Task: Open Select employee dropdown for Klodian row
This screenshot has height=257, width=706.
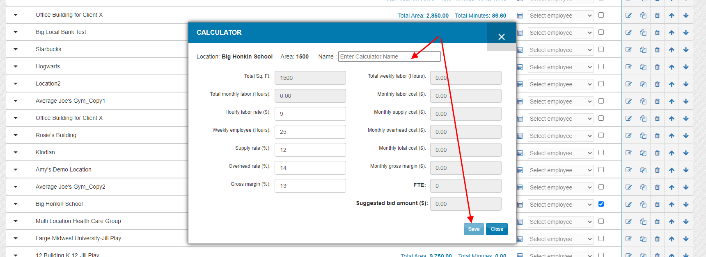Action: (561, 153)
